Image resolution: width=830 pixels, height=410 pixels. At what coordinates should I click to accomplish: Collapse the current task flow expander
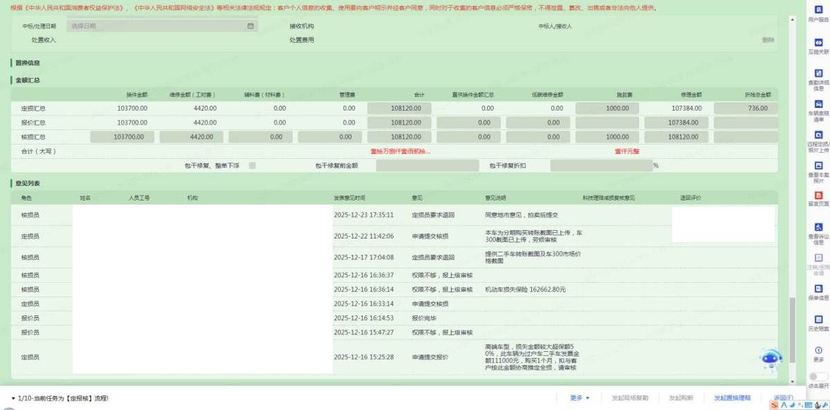pos(14,399)
